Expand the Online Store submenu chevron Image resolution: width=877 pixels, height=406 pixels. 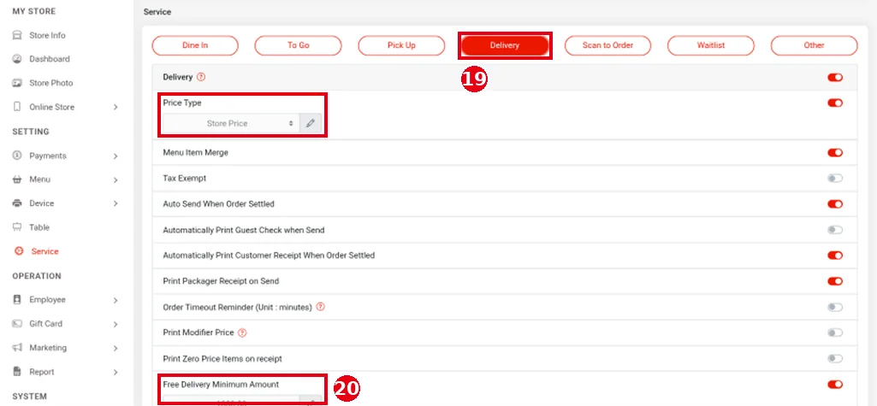coord(116,107)
